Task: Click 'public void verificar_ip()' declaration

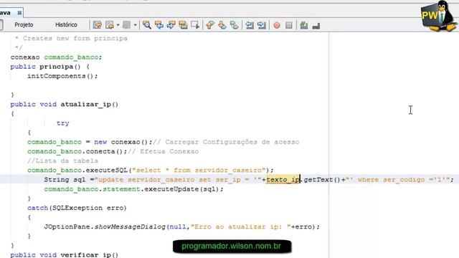Action: point(65,254)
